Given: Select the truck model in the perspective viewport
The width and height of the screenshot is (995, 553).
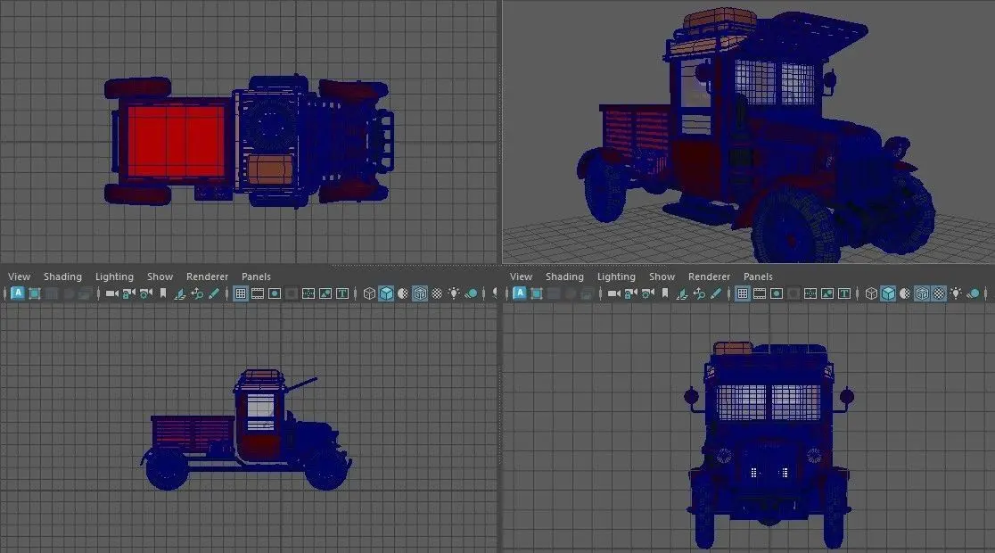Looking at the screenshot, I should click(x=755, y=136).
